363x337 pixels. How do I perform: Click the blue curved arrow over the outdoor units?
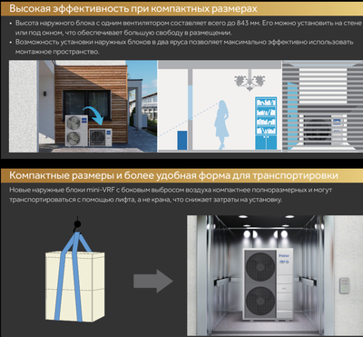[x=94, y=115]
